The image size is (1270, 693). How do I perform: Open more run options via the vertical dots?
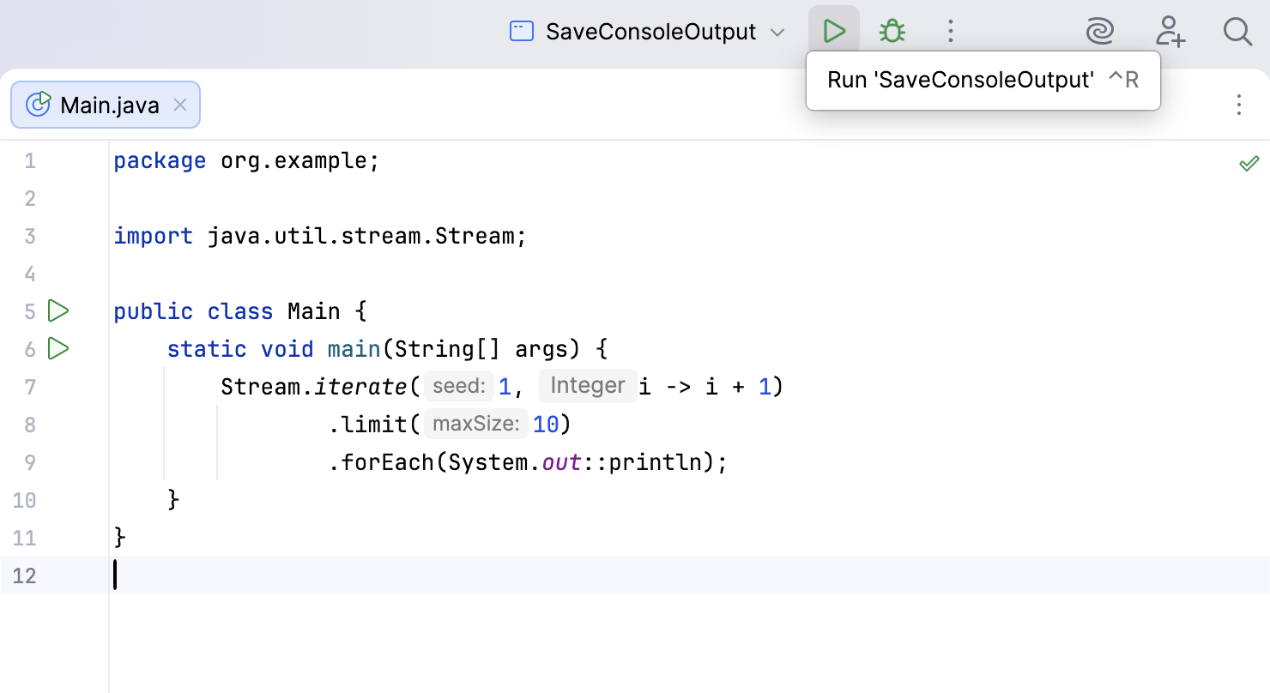point(951,30)
